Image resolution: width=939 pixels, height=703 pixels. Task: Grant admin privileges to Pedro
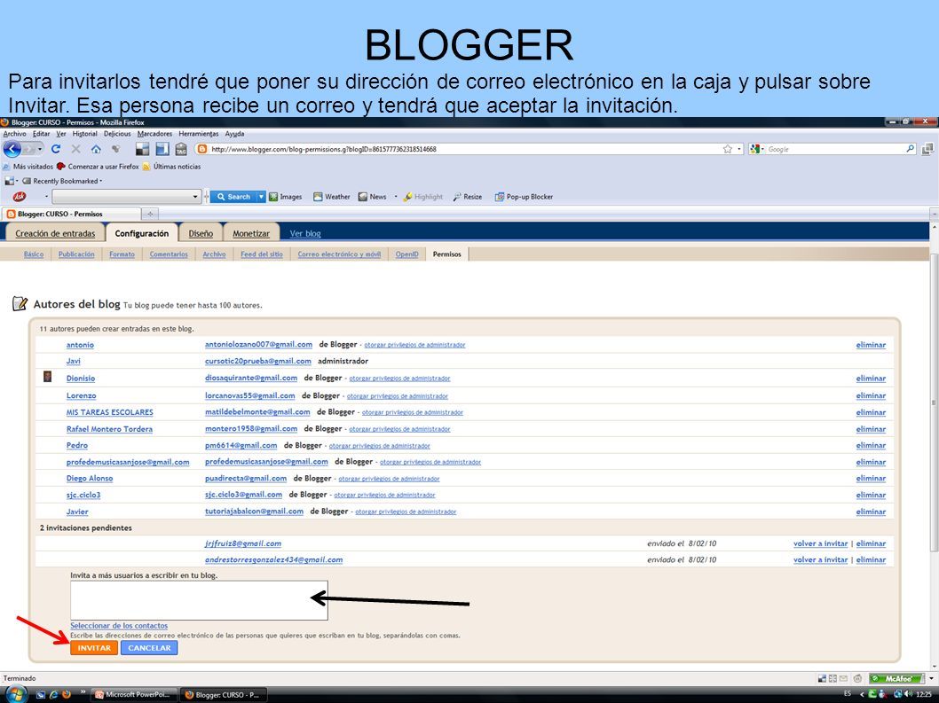379,446
